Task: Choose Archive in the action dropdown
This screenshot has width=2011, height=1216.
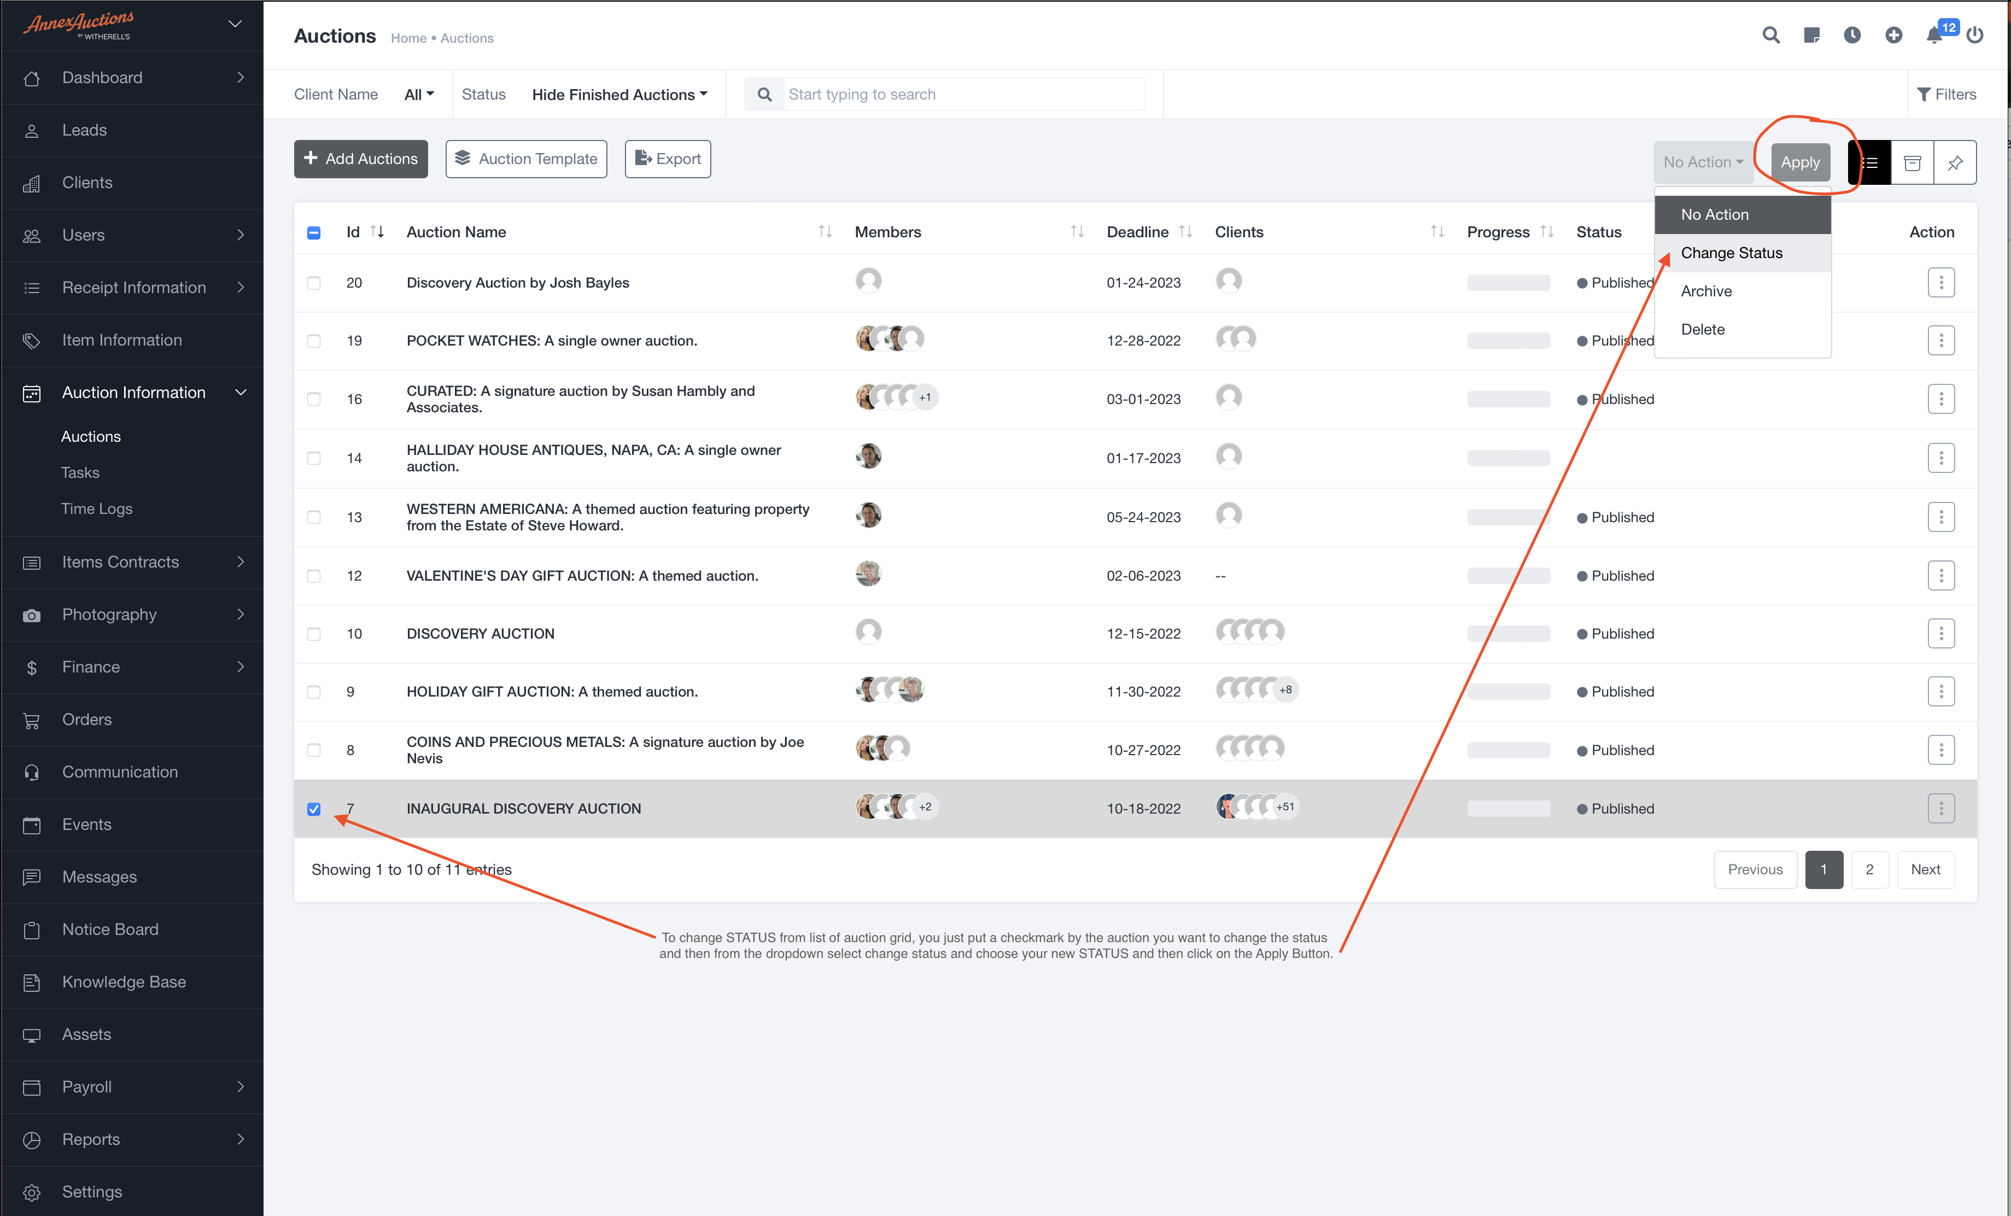Action: tap(1706, 291)
